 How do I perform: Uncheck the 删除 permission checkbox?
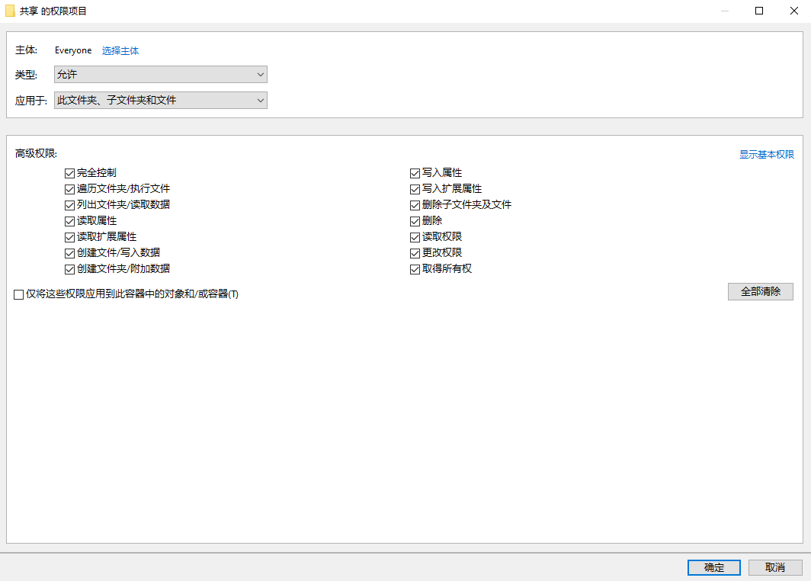pos(415,221)
